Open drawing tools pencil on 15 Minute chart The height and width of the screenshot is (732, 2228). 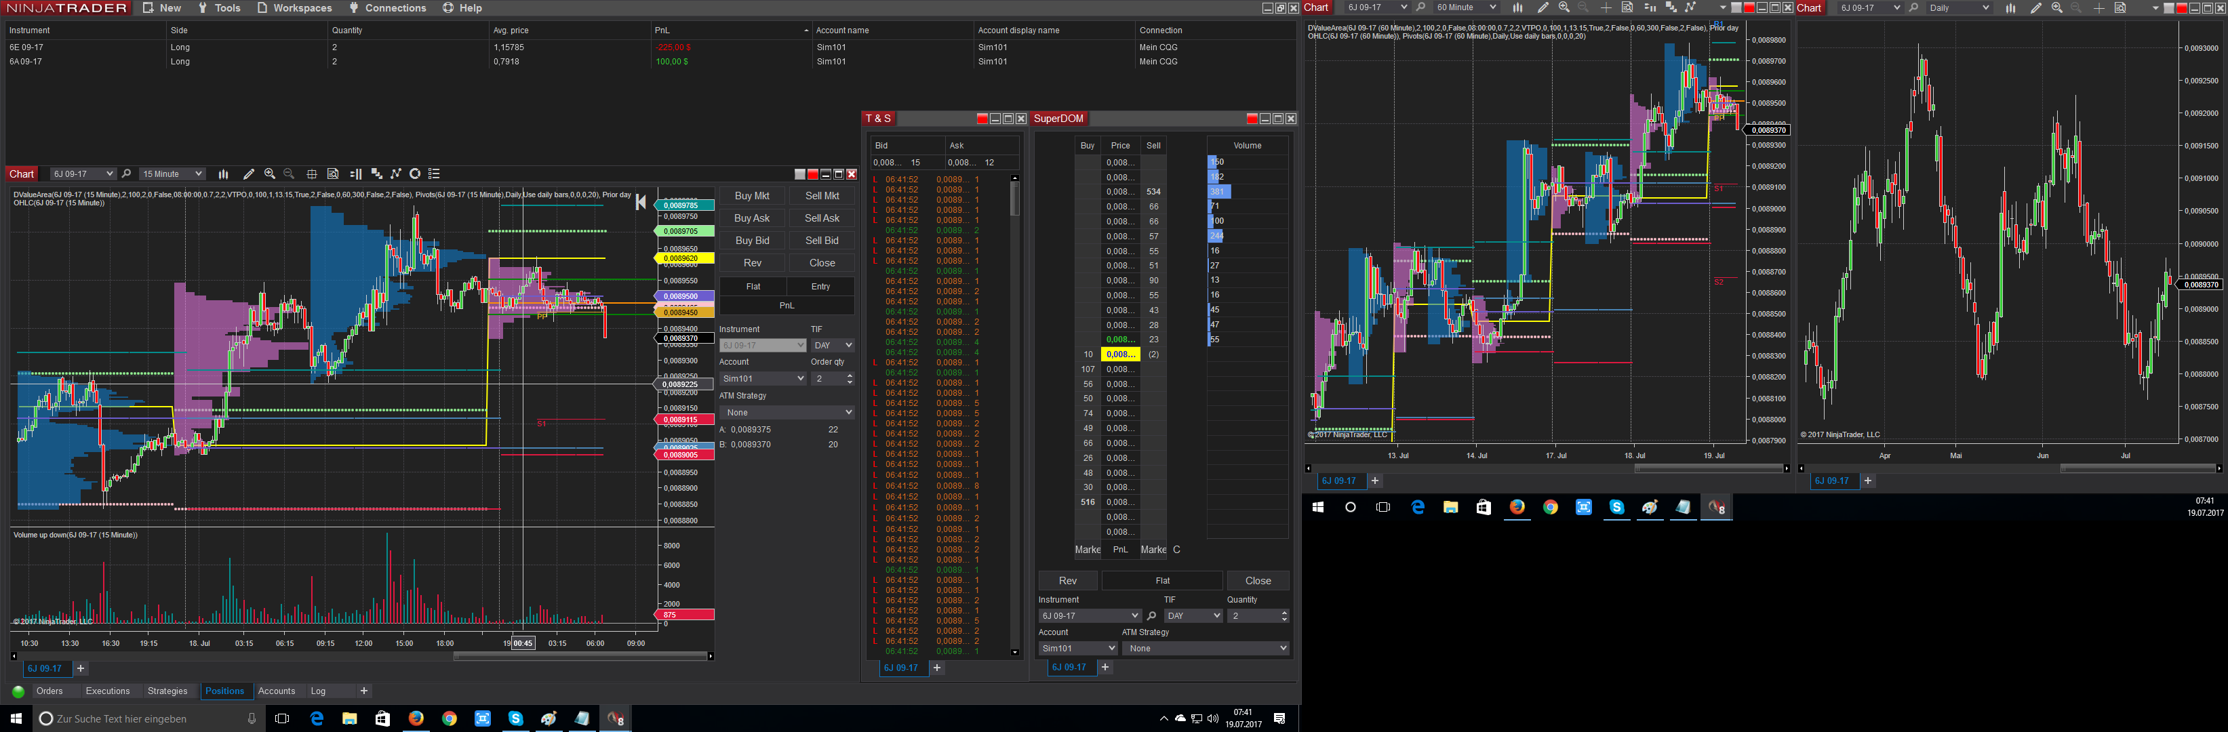click(x=249, y=174)
